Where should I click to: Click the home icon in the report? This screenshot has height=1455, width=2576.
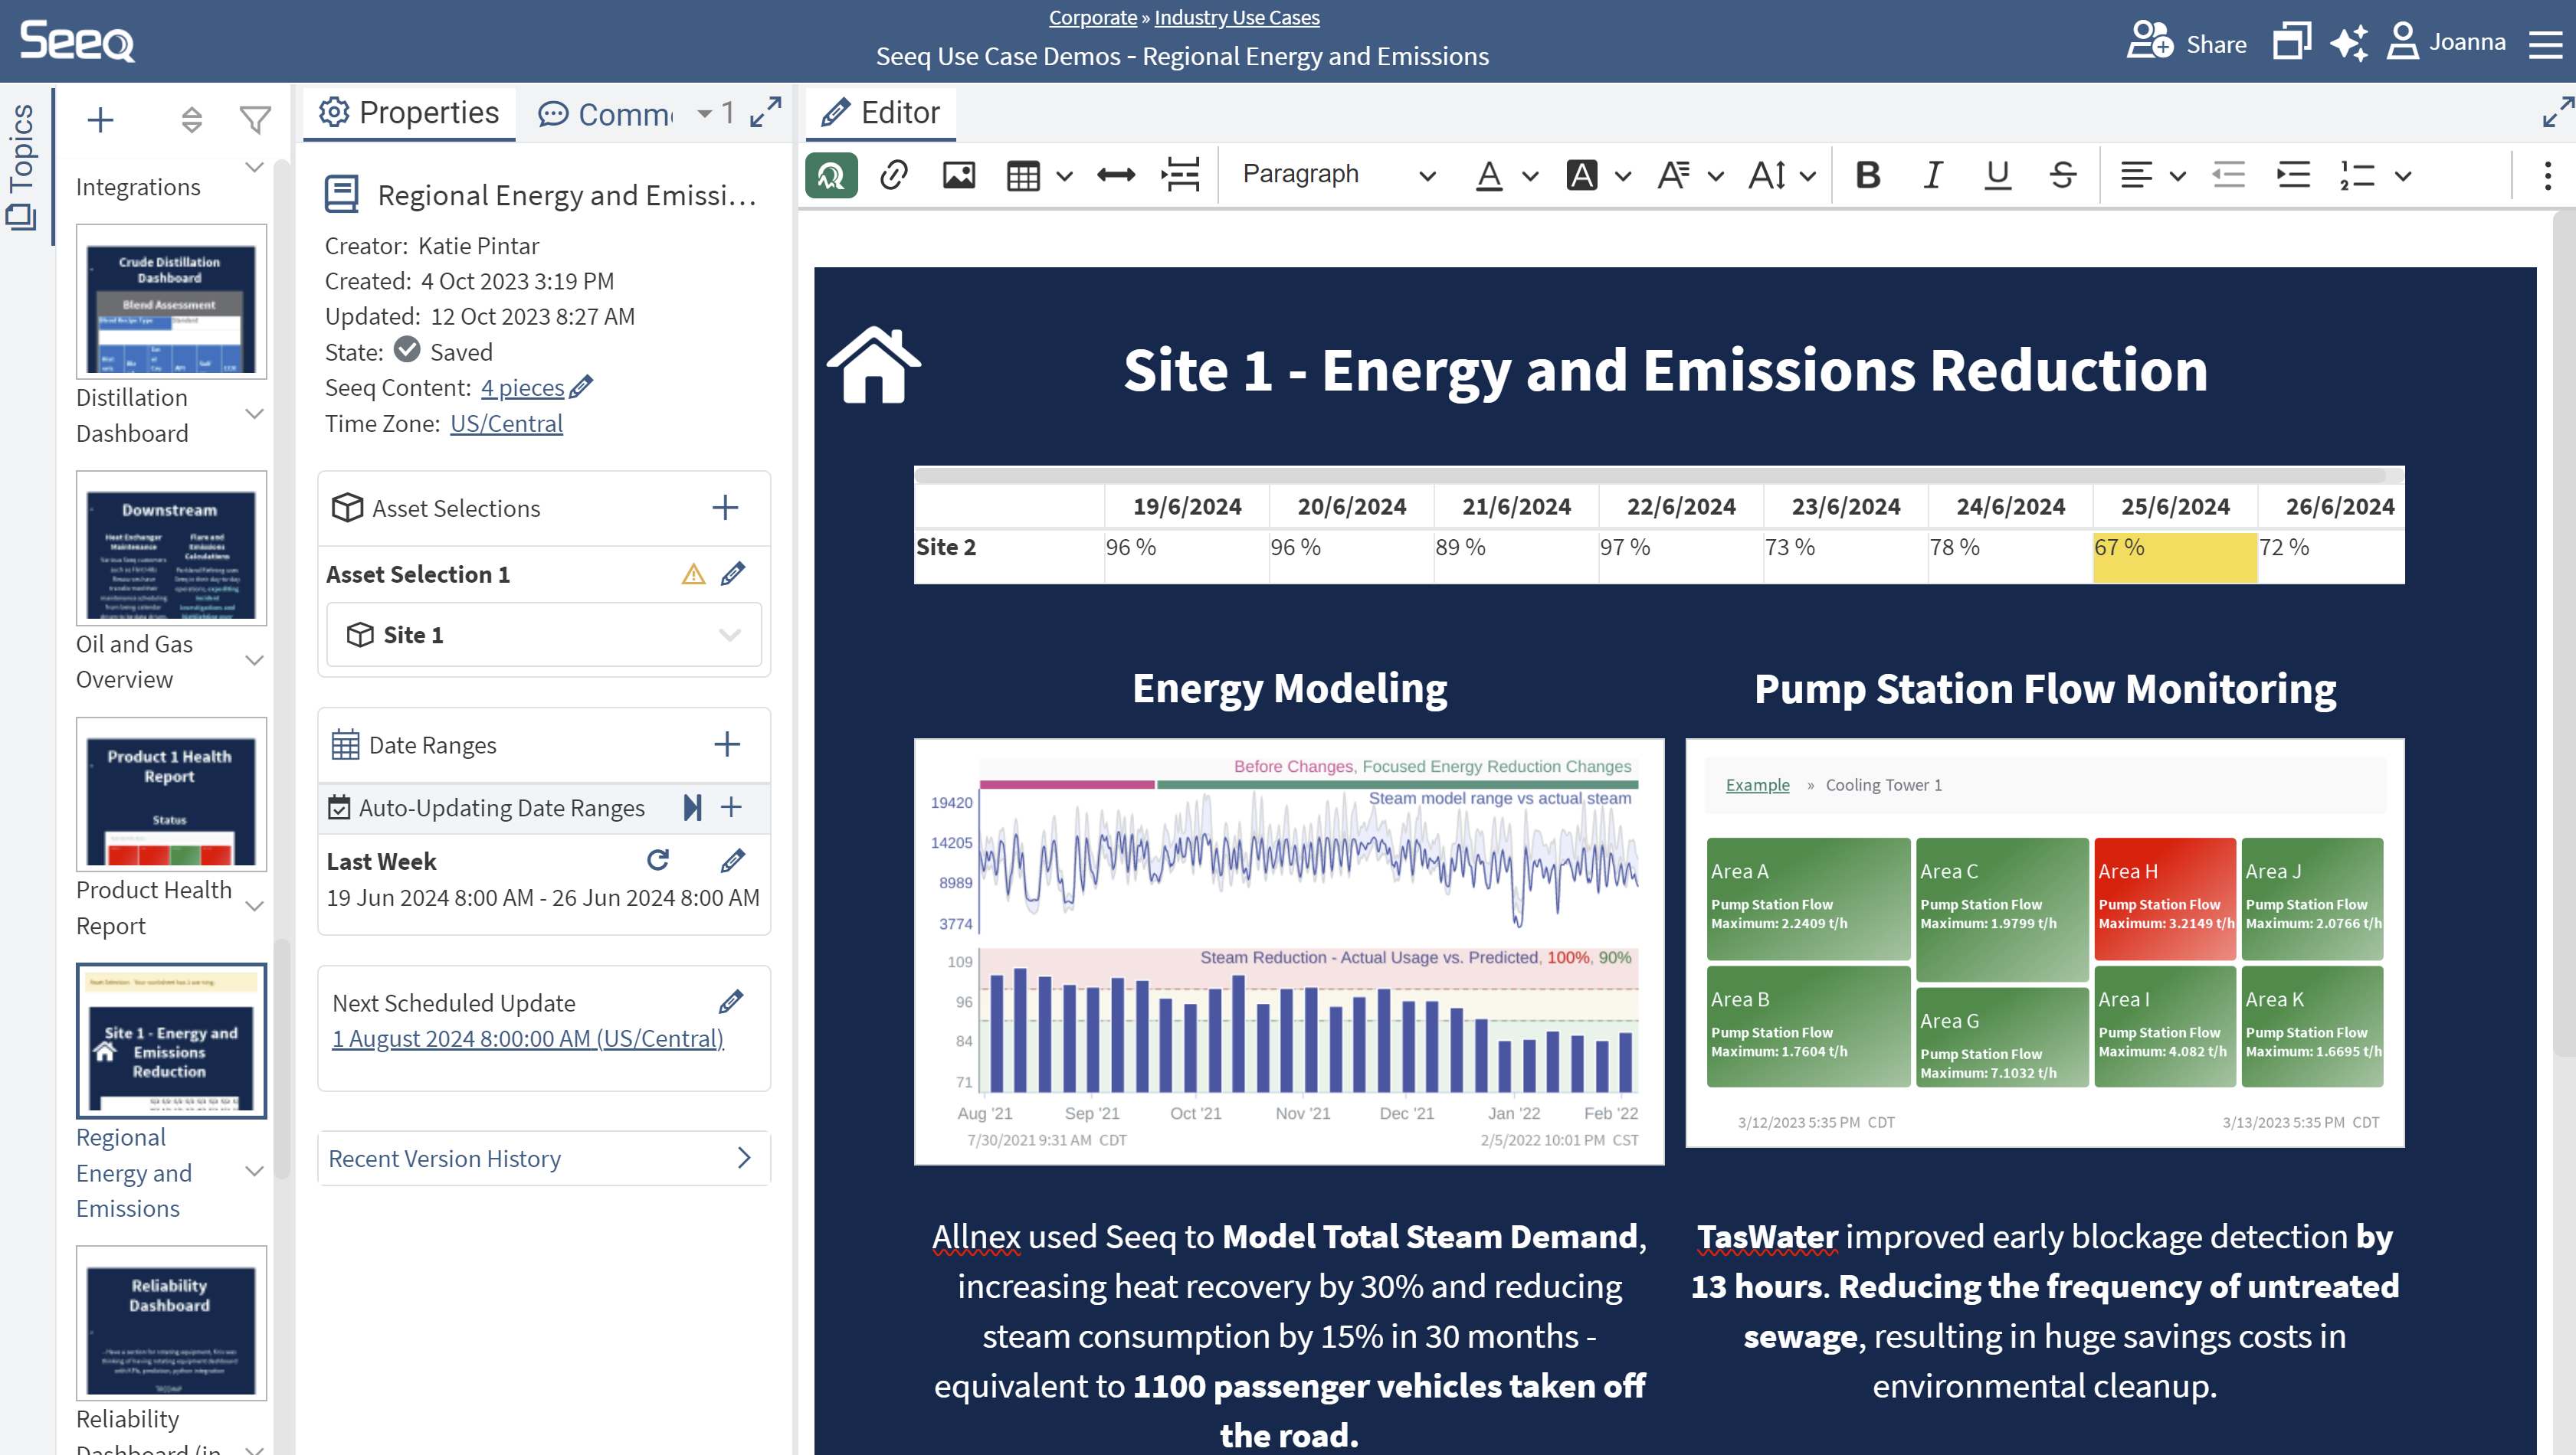(x=873, y=366)
